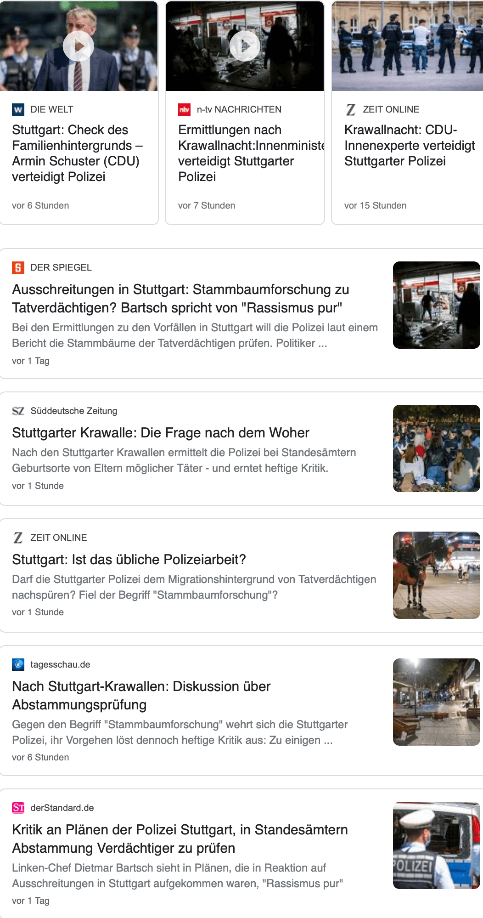Open 'Stuttgart: Ist das übliche Polizeiarbeit?' article

click(129, 560)
